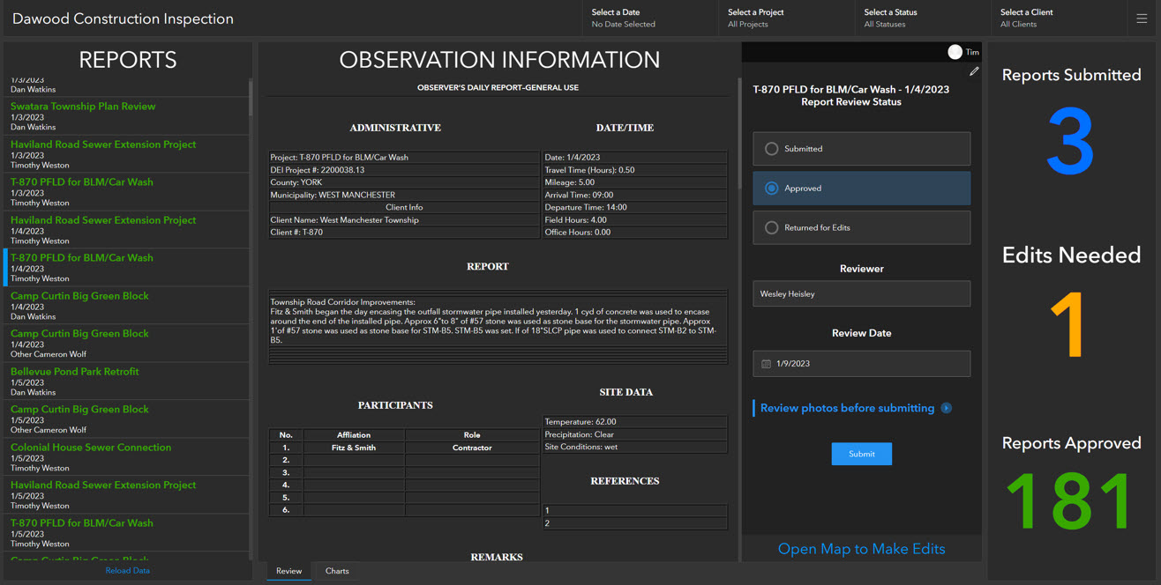Viewport: 1161px width, 585px height.
Task: Click the Reviewer field showing Wesley Heisley
Action: tap(861, 293)
